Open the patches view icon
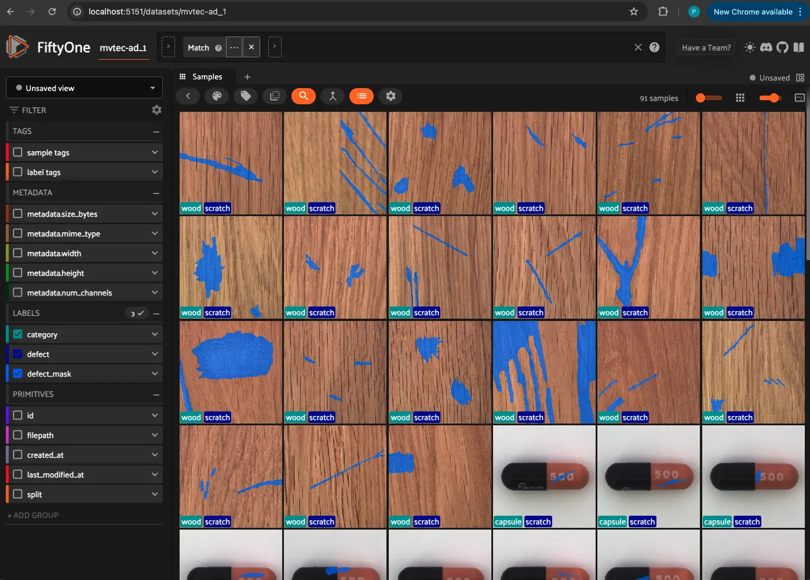 coord(275,96)
